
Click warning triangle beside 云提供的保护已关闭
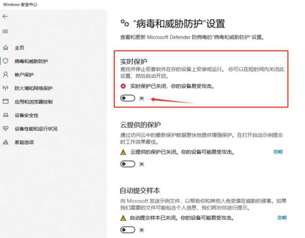pyautogui.click(x=123, y=152)
